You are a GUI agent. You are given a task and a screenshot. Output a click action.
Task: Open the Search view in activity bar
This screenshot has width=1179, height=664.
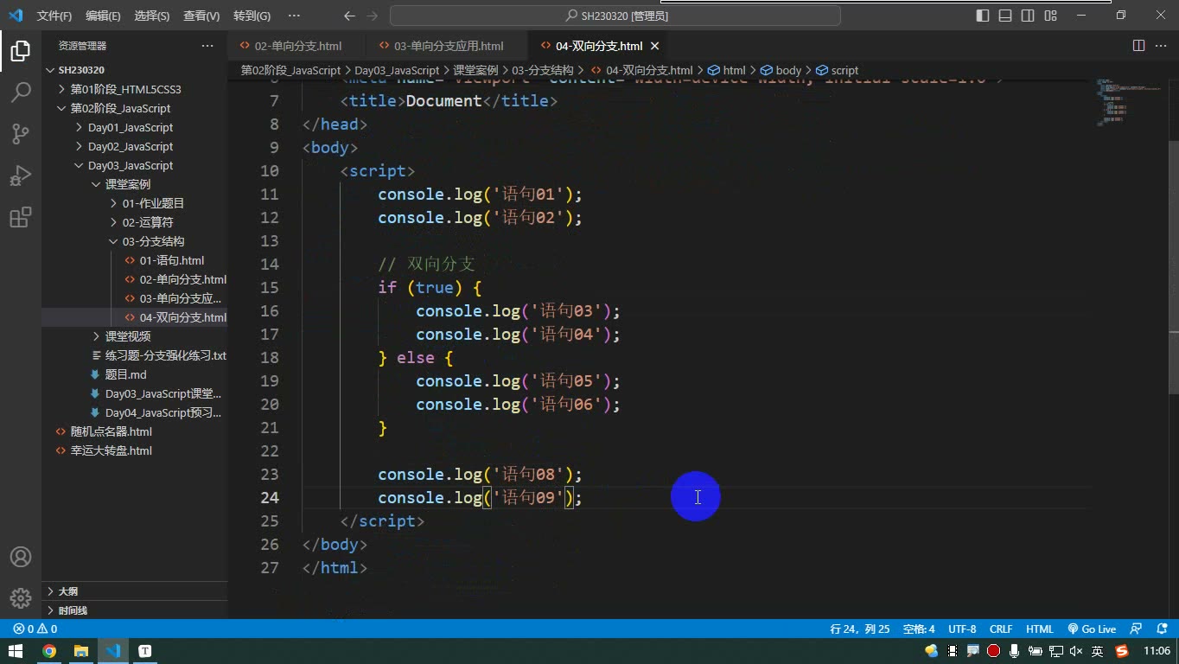click(21, 92)
